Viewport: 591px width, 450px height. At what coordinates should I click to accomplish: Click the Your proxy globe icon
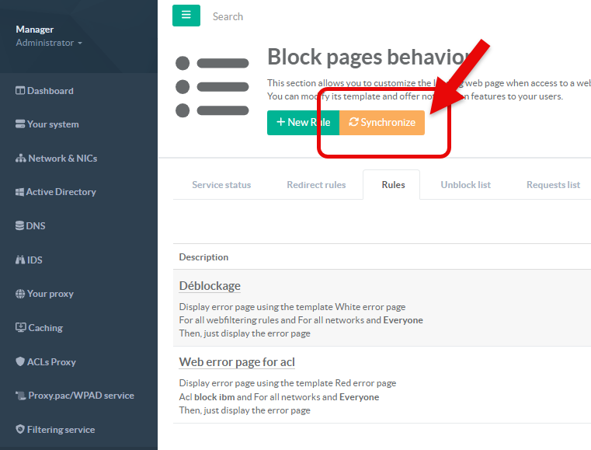coord(20,294)
